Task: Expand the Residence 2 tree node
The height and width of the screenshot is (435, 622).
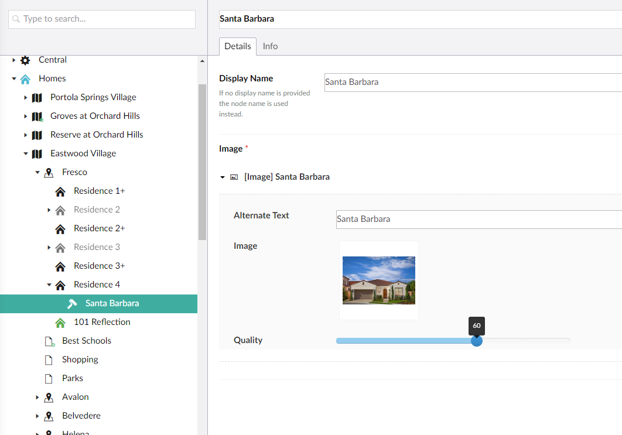Action: tap(49, 210)
